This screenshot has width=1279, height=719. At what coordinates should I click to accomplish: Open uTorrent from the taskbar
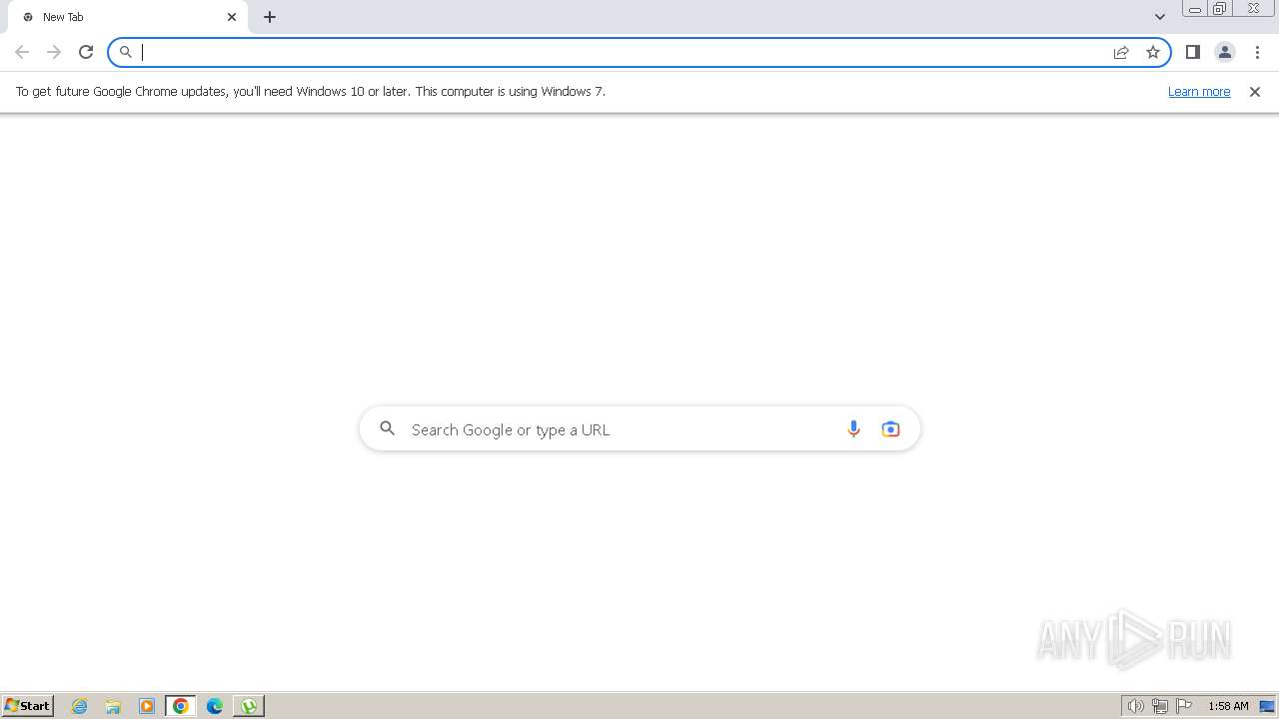(x=249, y=706)
